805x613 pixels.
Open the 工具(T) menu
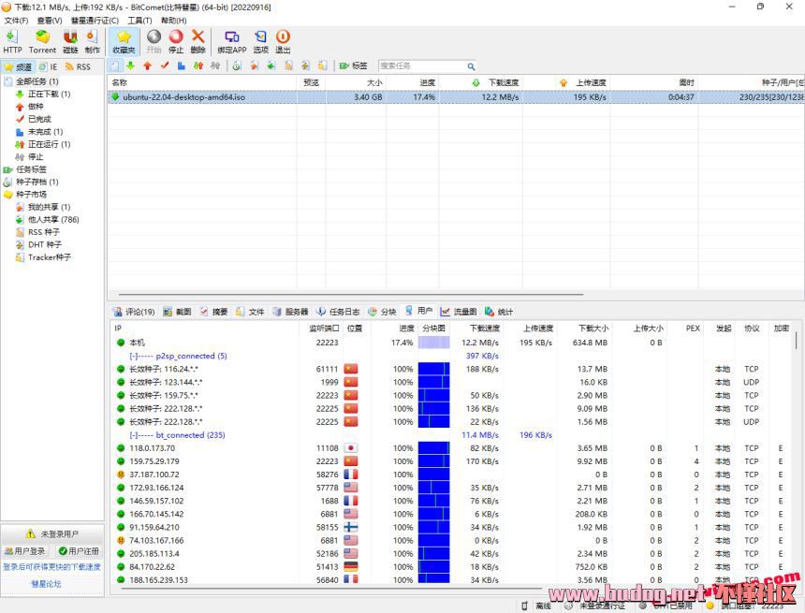point(139,21)
